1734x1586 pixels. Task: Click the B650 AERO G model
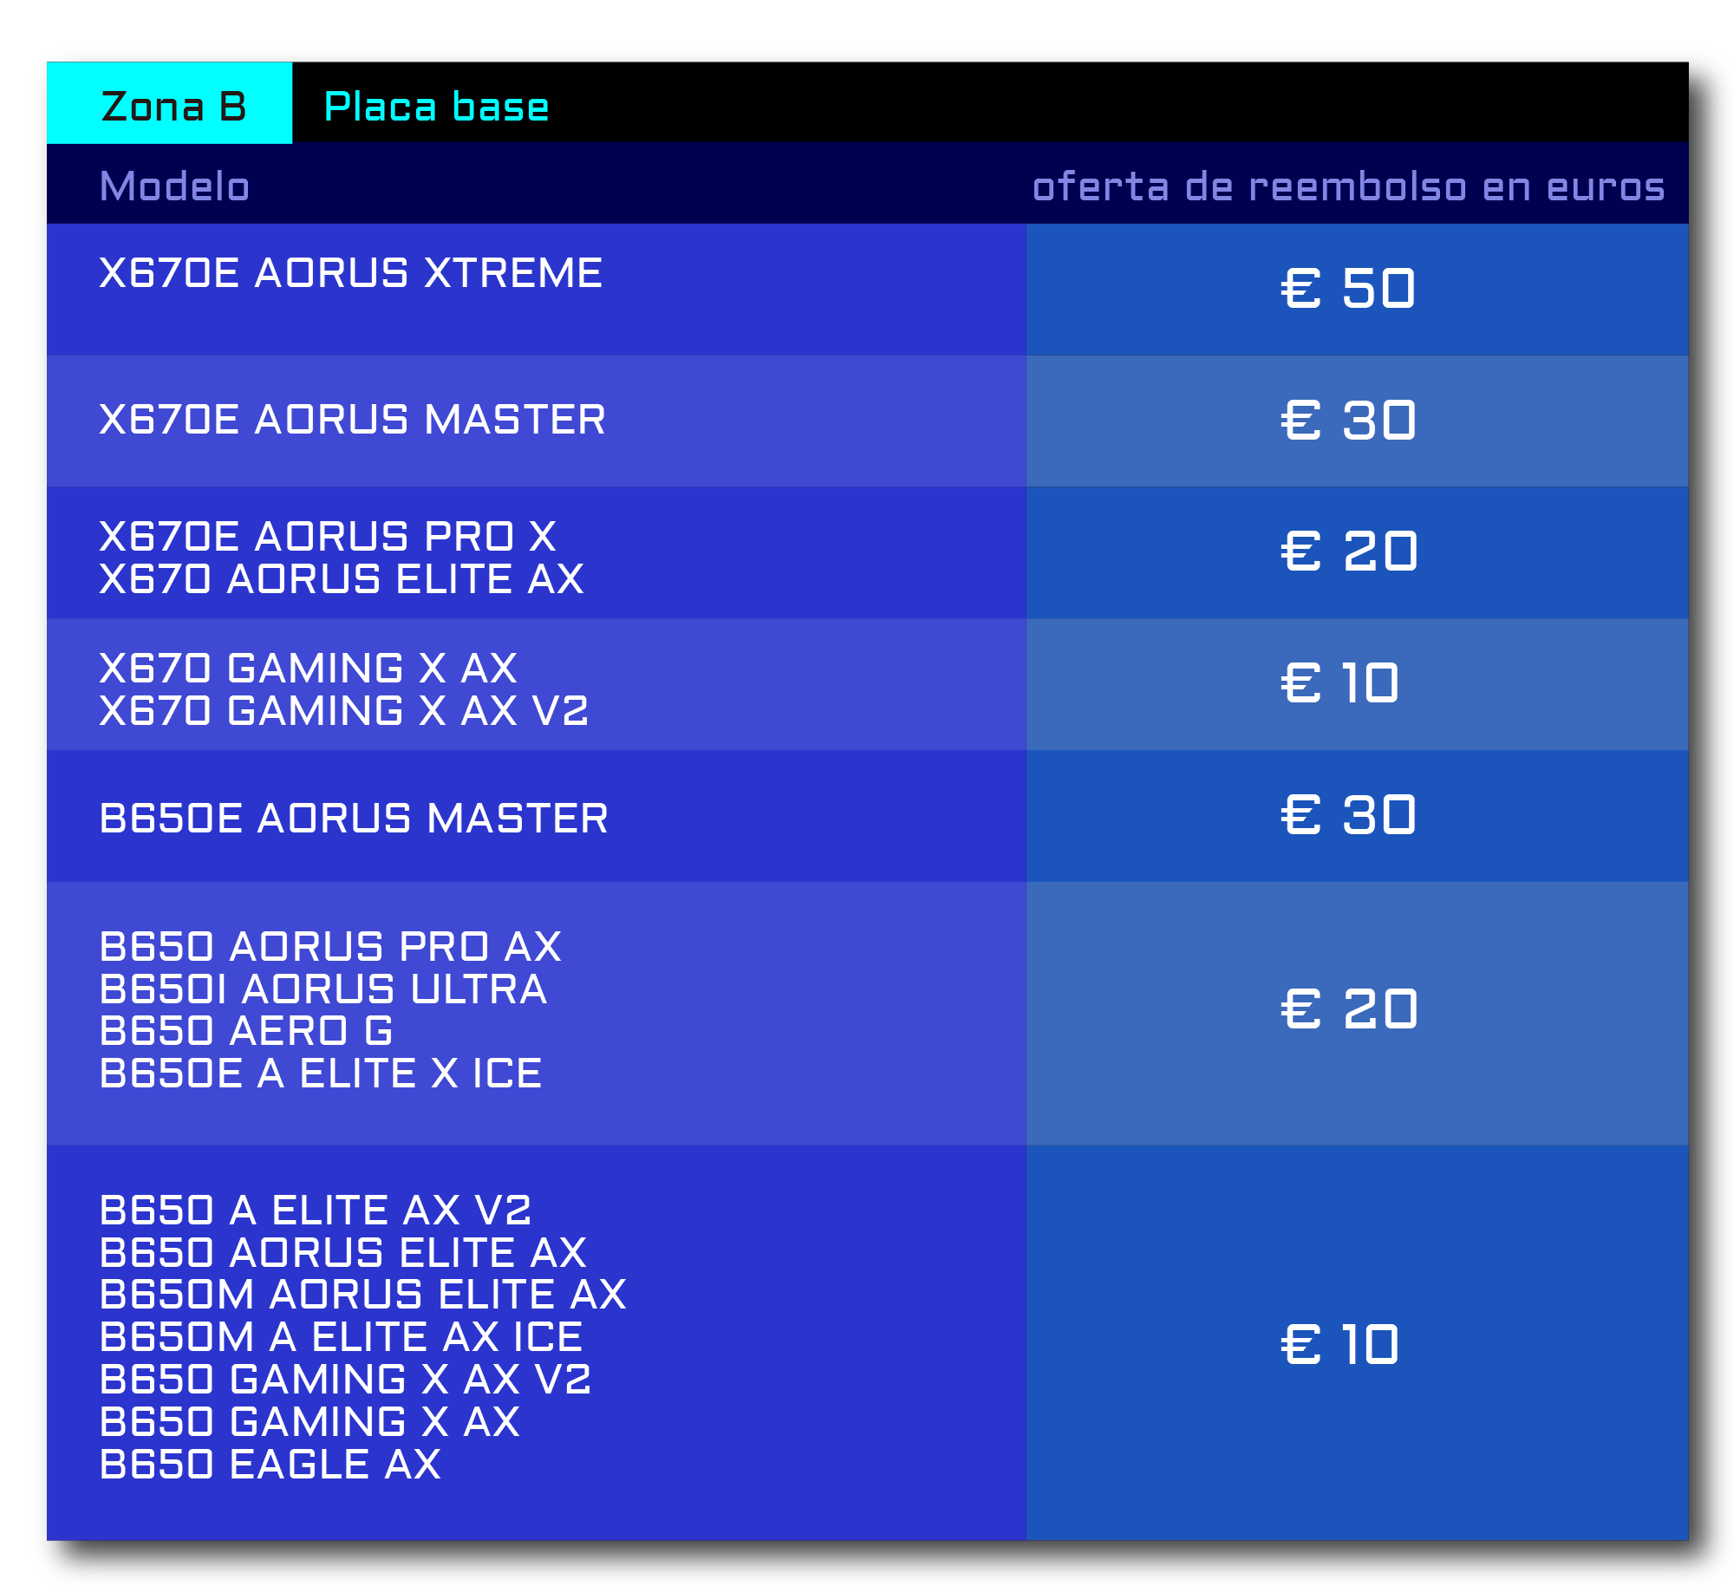pos(246,1031)
